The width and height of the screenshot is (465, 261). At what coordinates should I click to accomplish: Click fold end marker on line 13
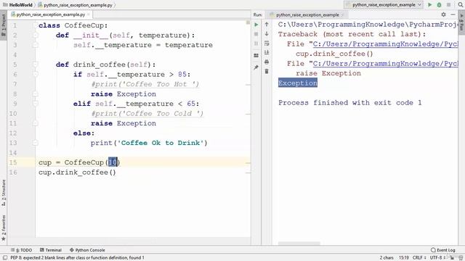[x=36, y=143]
